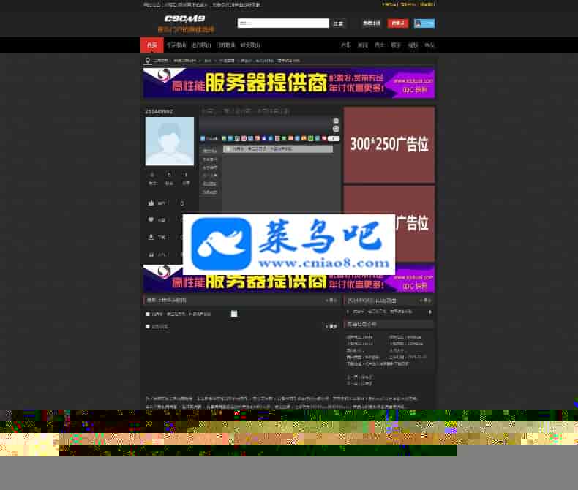Click the lower round player control icon
This screenshot has width=578, height=490.
(x=336, y=129)
